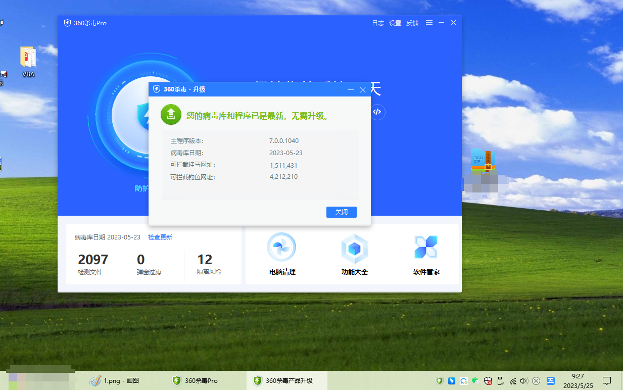
Task: Click gray circled X tray icon
Action: 537,381
